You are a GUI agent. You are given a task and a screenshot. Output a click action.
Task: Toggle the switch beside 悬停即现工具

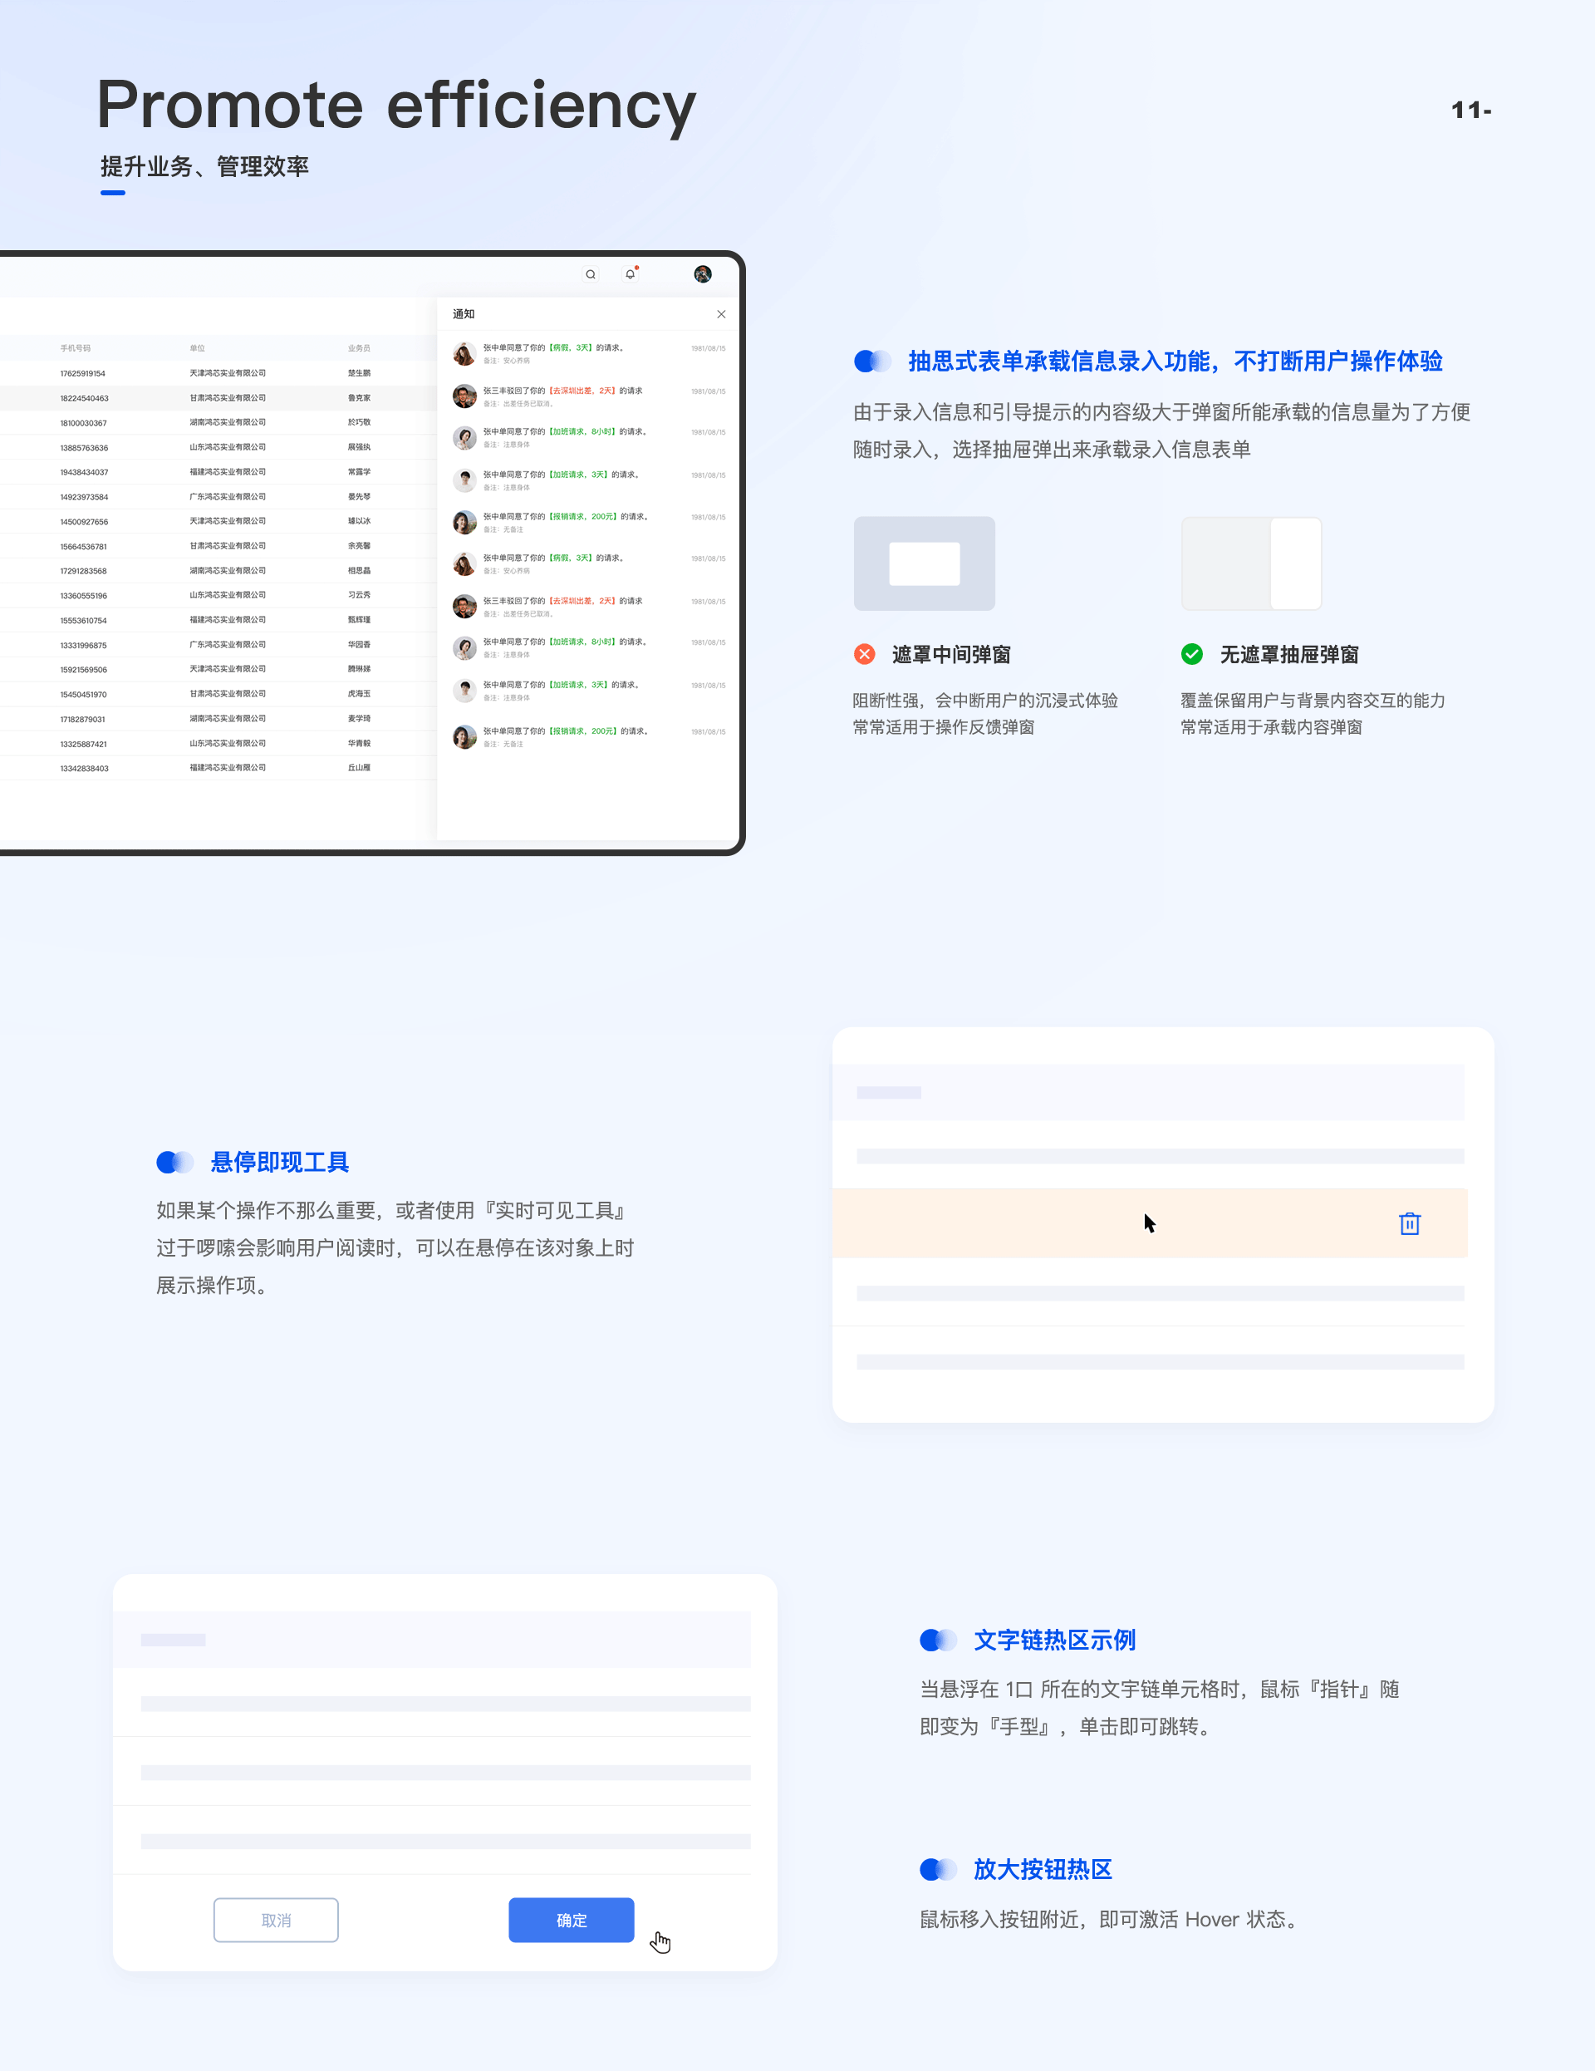point(175,1162)
